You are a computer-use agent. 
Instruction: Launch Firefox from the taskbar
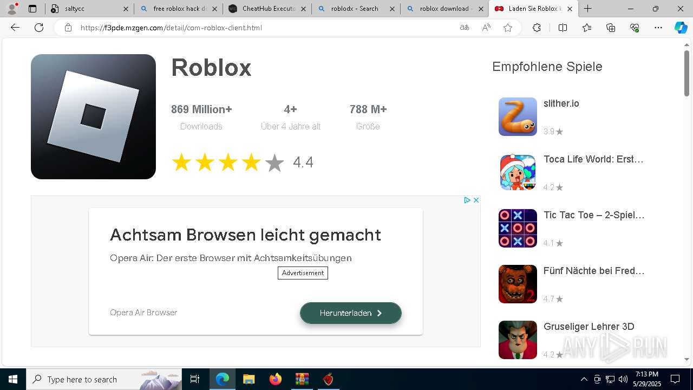276,379
